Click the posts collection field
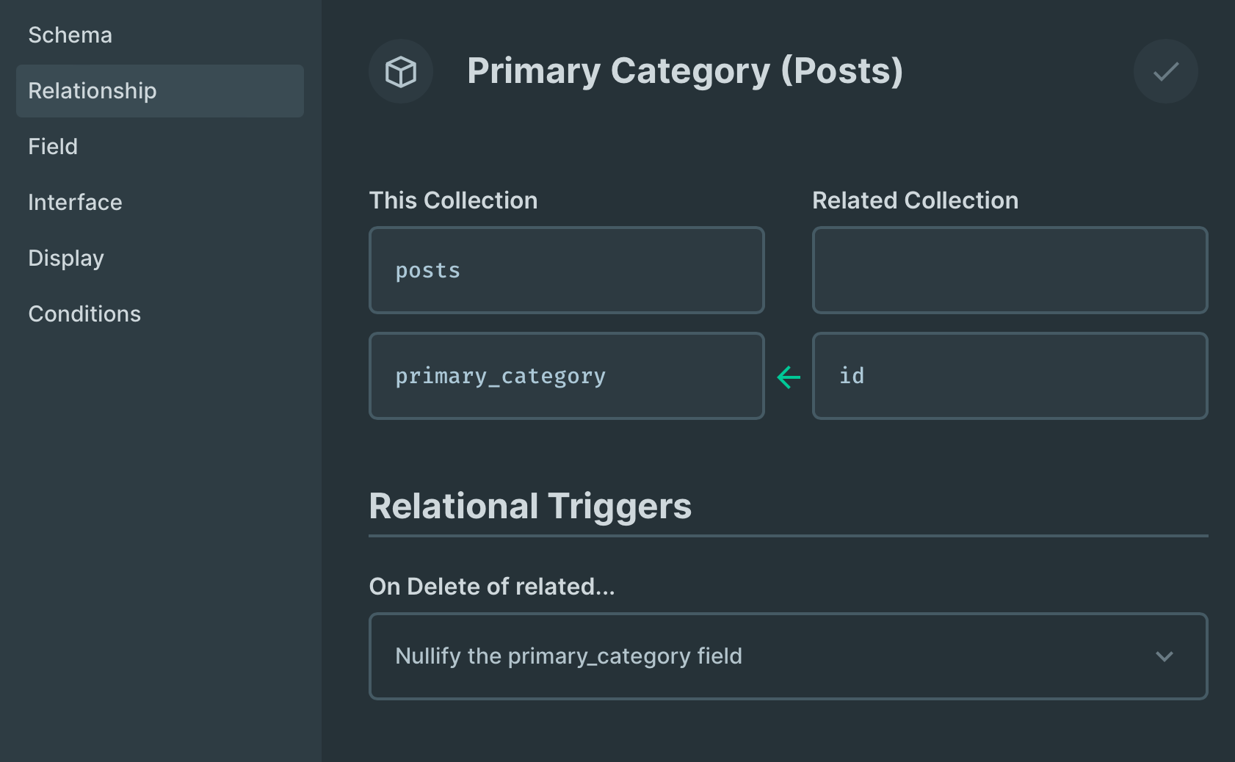The height and width of the screenshot is (762, 1235). pyautogui.click(x=566, y=270)
